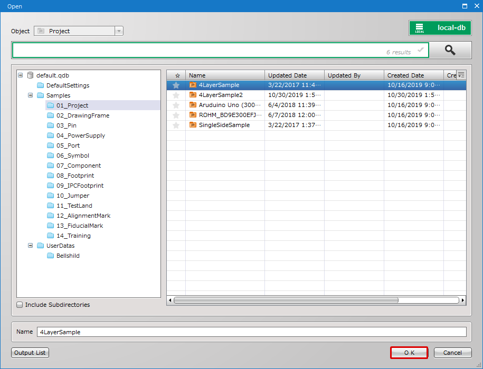Click the Output List button
This screenshot has width=483, height=369.
pyautogui.click(x=30, y=352)
